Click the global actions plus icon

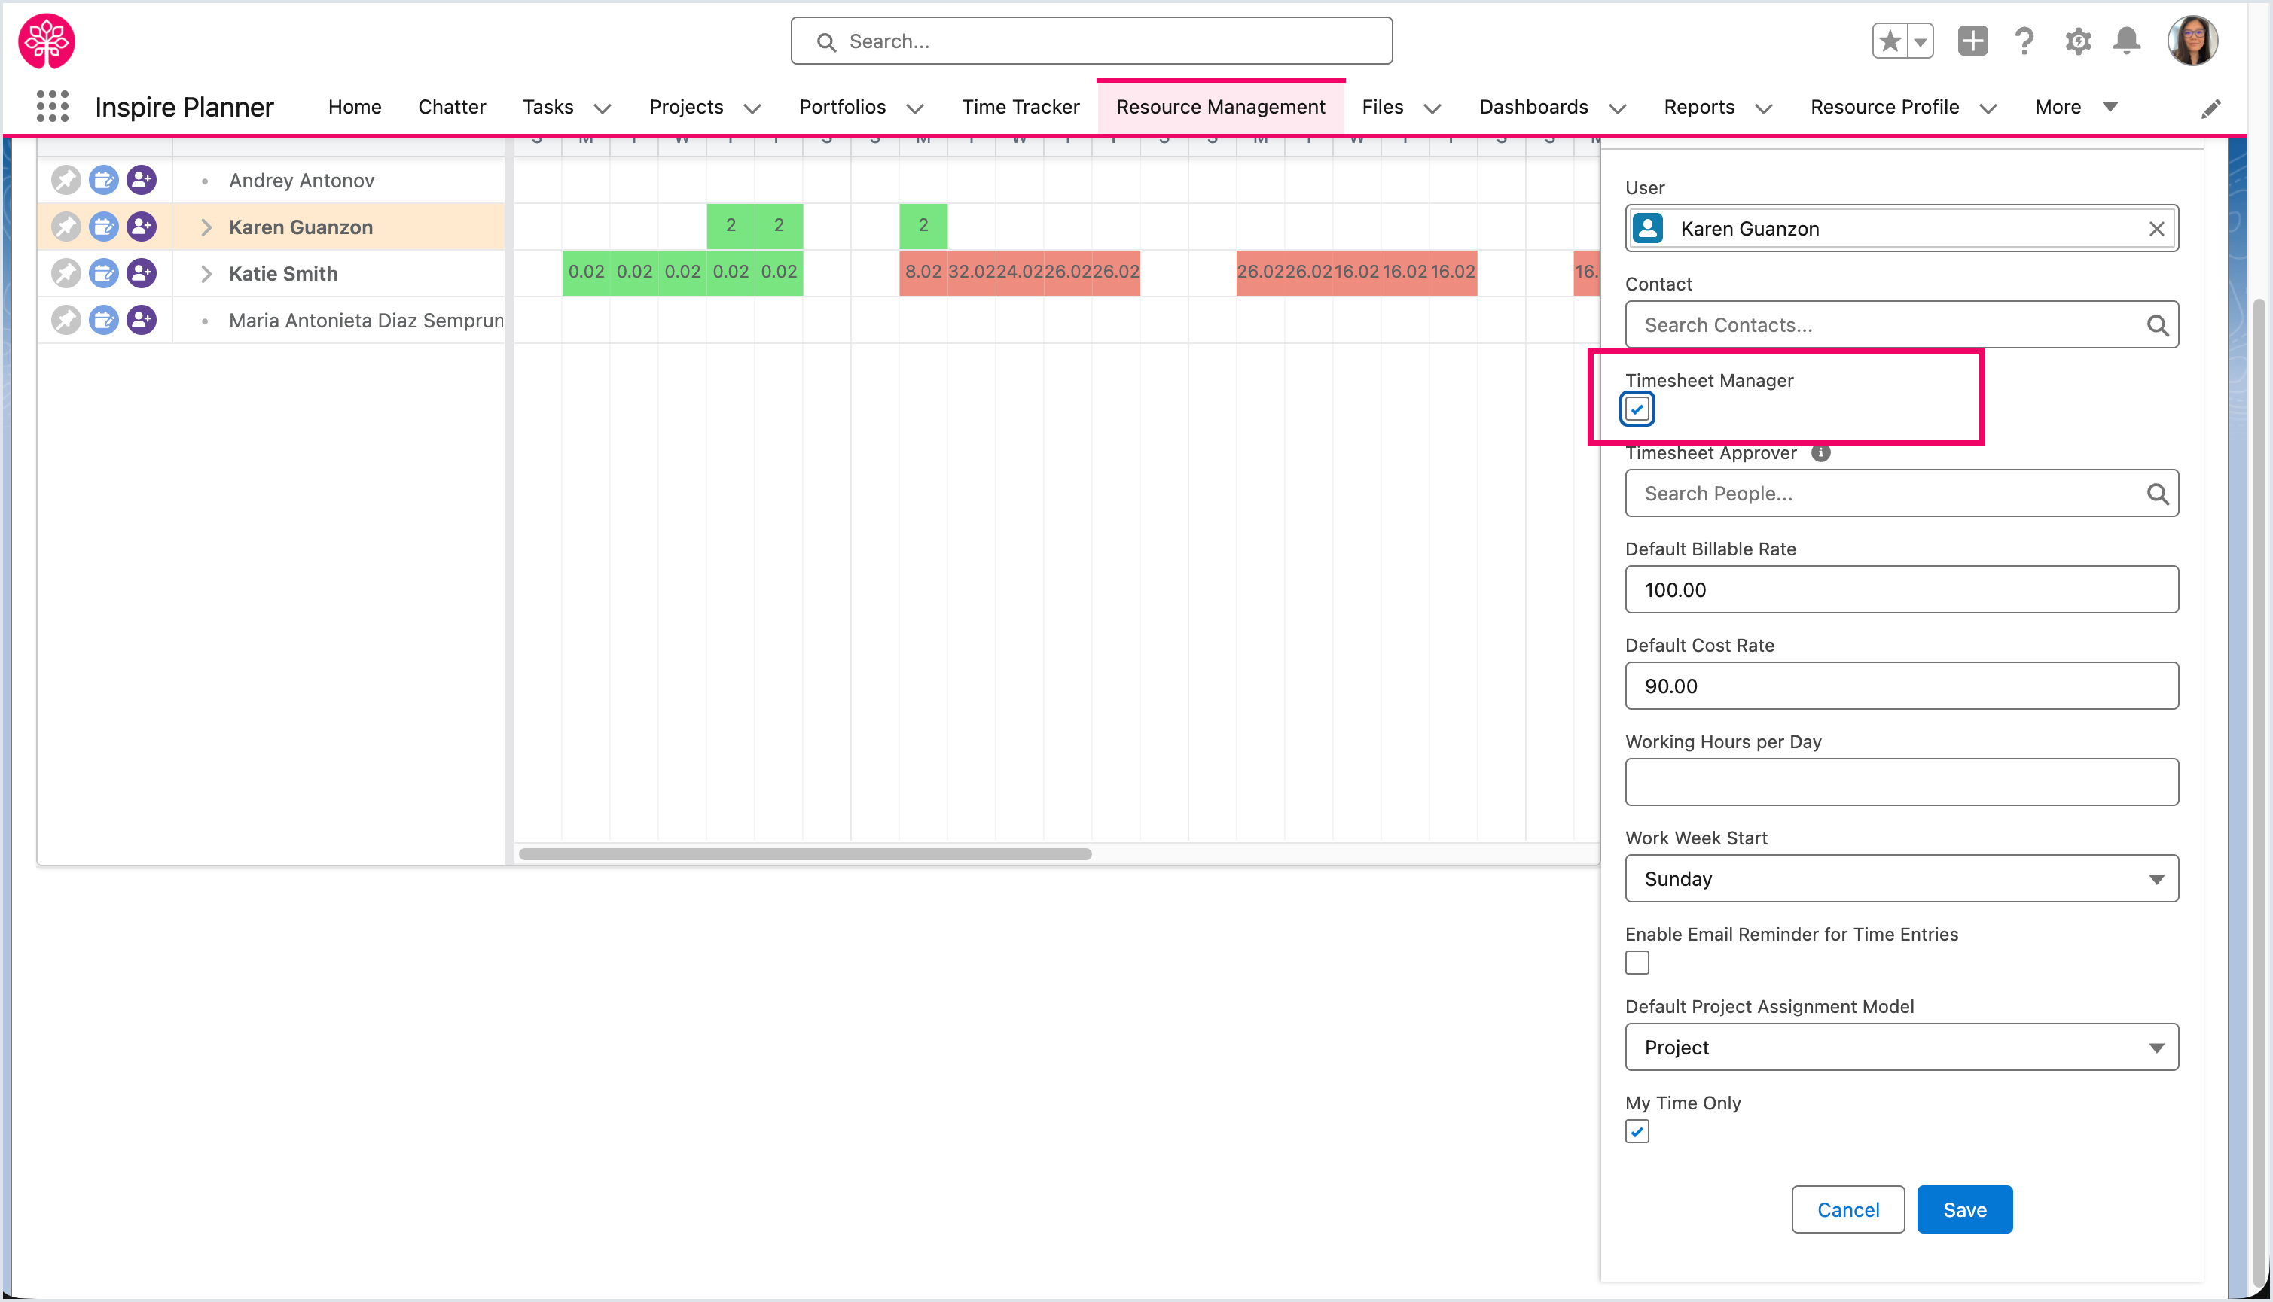[x=1972, y=41]
